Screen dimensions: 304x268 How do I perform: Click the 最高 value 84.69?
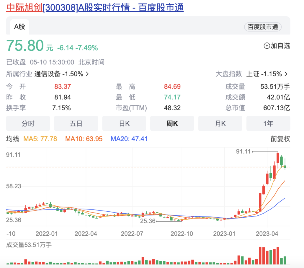click(x=172, y=86)
